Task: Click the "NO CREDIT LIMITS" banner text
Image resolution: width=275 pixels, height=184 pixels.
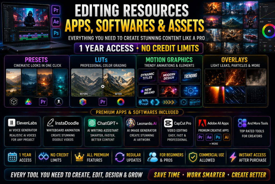Action: [x=170, y=48]
